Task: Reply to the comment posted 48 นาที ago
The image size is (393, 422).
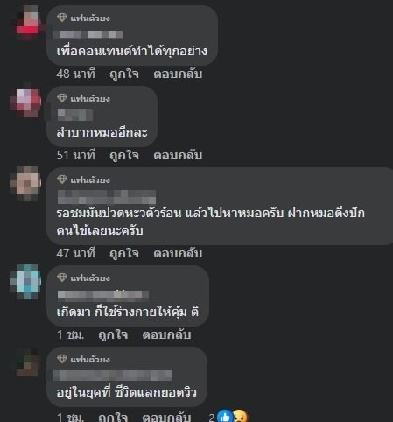Action: click(178, 74)
